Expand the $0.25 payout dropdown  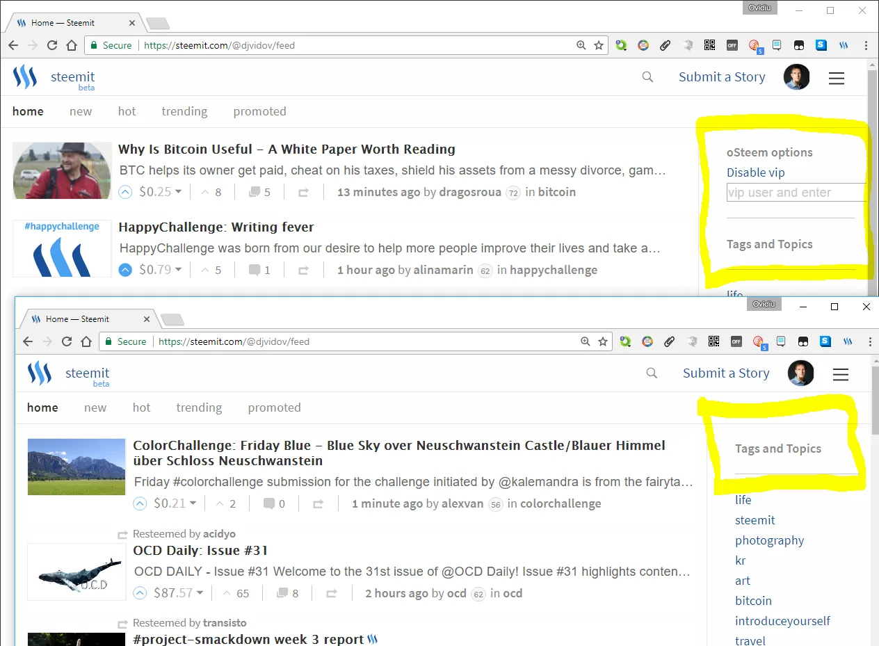coord(178,192)
